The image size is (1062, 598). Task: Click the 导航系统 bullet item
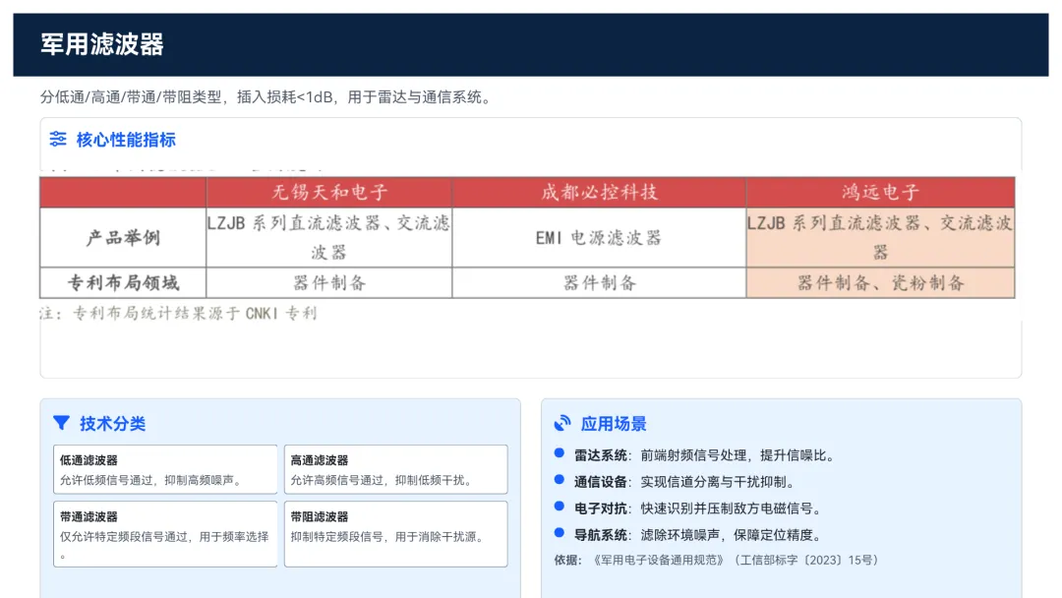[x=698, y=535]
